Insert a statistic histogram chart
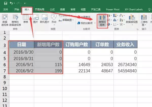This screenshot has height=107, width=152. pyautogui.click(x=115, y=20)
